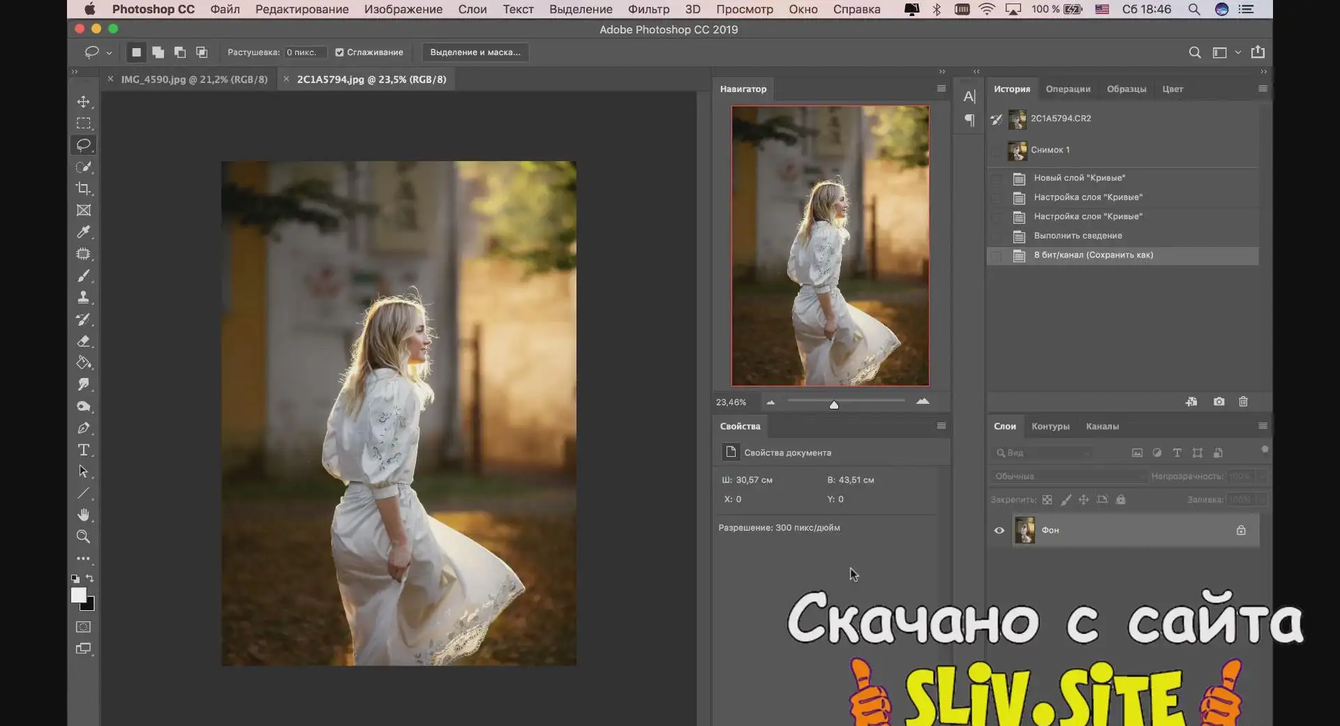Select the Снимок 1 snapshot
The image size is (1340, 726).
[x=1123, y=150]
